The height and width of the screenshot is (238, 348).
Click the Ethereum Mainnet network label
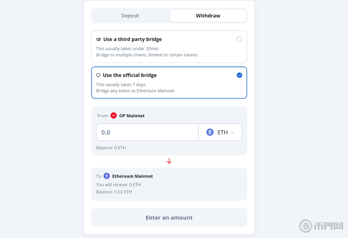coord(133,176)
